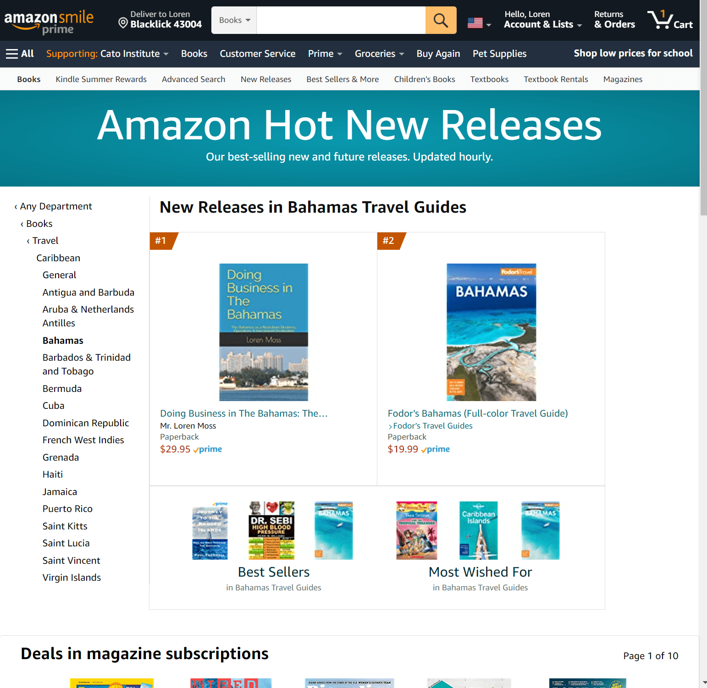The width and height of the screenshot is (707, 688).
Task: Expand the Supporting Cato Institute dropdown
Action: [107, 54]
